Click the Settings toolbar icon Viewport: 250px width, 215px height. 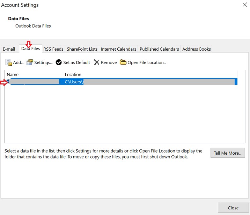point(30,62)
